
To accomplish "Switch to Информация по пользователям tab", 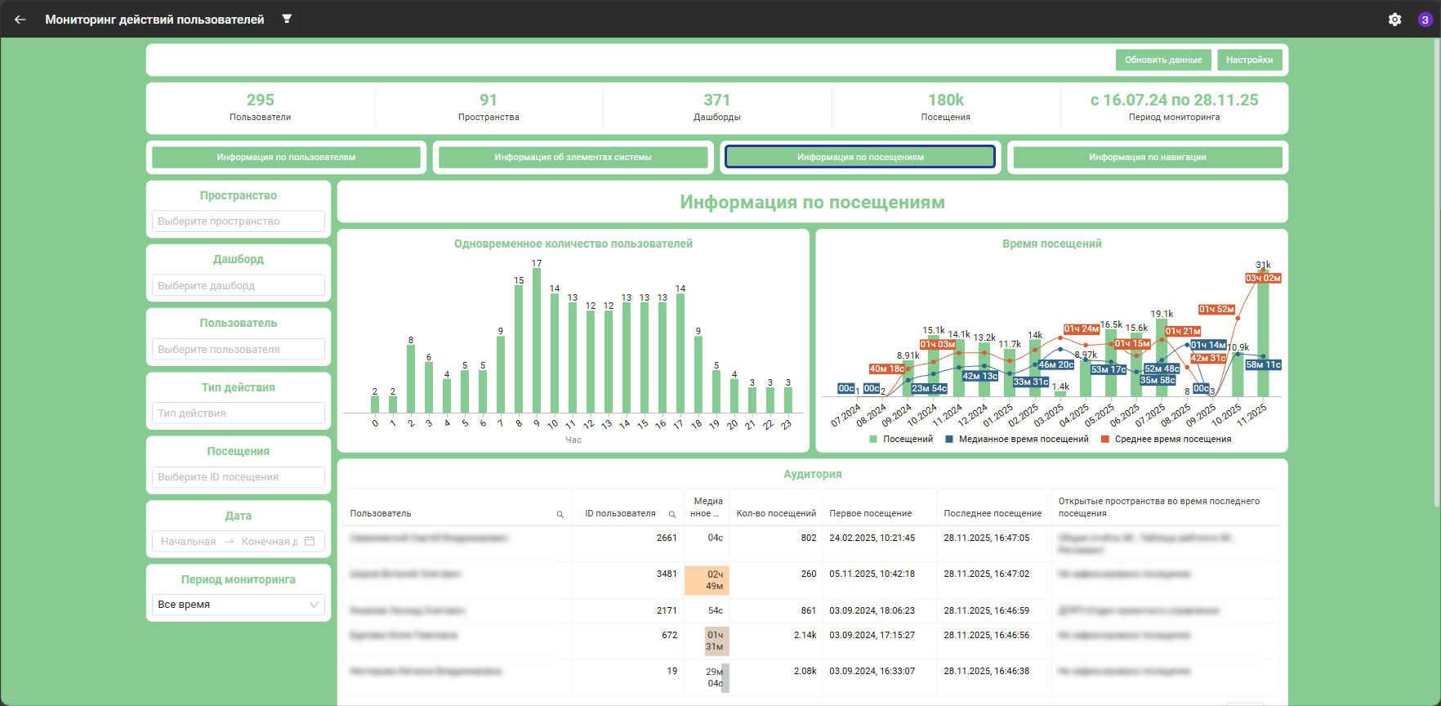I will (286, 157).
